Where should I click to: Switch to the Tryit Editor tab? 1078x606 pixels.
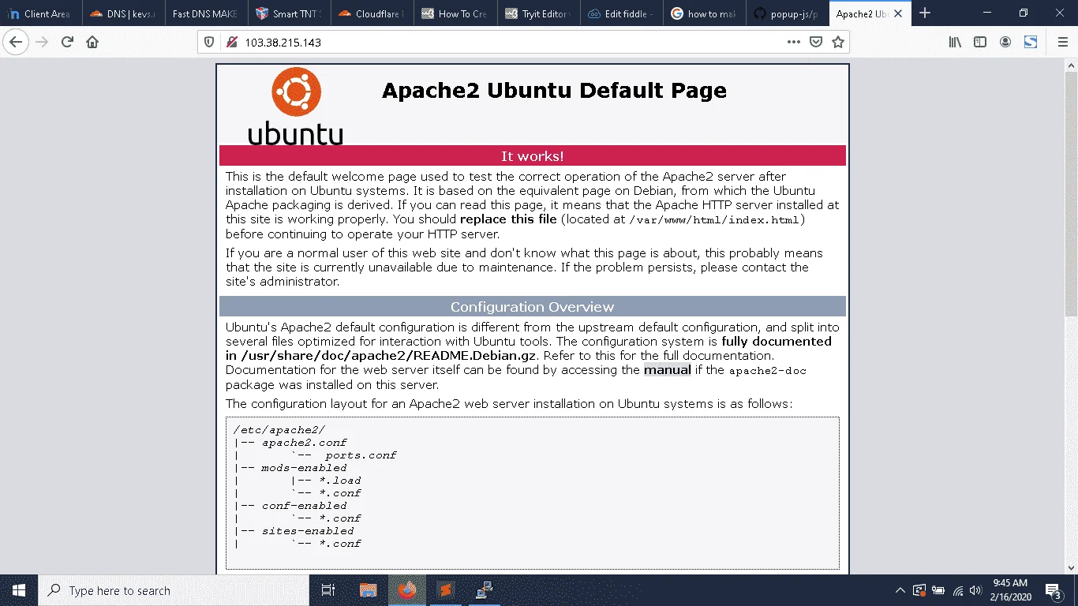pyautogui.click(x=538, y=13)
